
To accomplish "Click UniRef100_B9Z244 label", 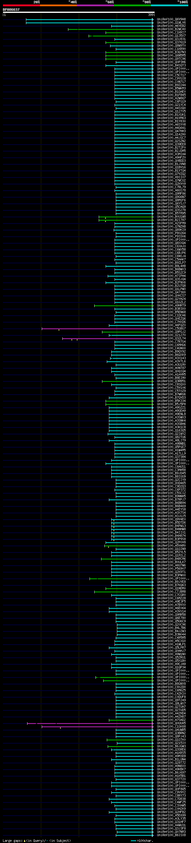I will coord(171,85).
